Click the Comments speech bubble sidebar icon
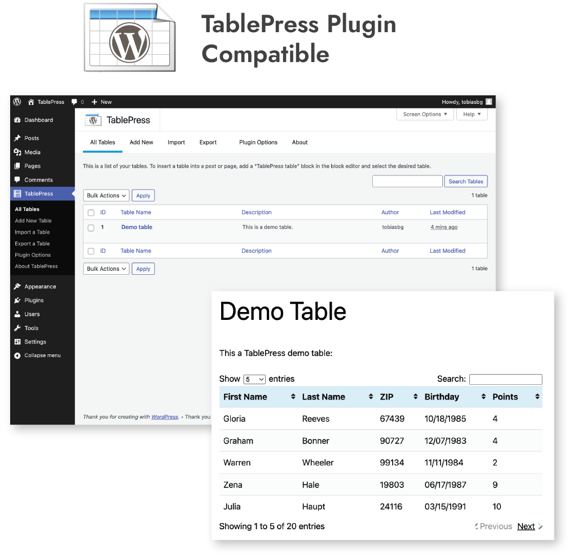Screen dimensions: 572x558 (17, 179)
